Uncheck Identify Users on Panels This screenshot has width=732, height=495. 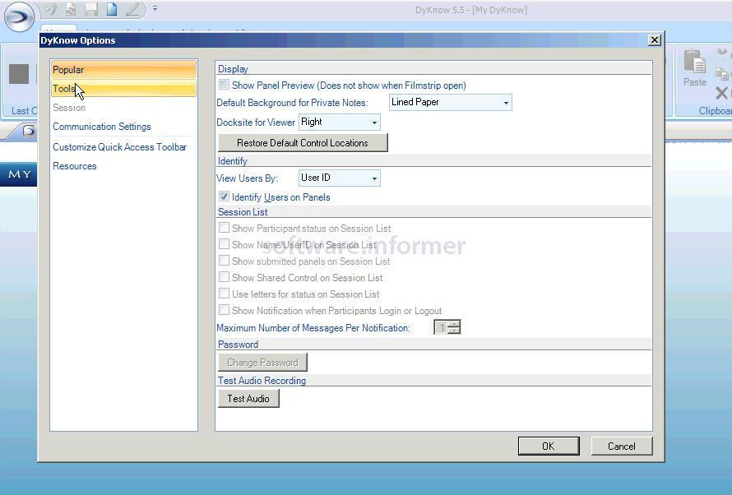tap(224, 197)
